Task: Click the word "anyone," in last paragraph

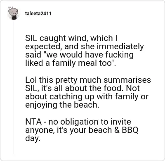Action: pyautogui.click(x=40, y=130)
